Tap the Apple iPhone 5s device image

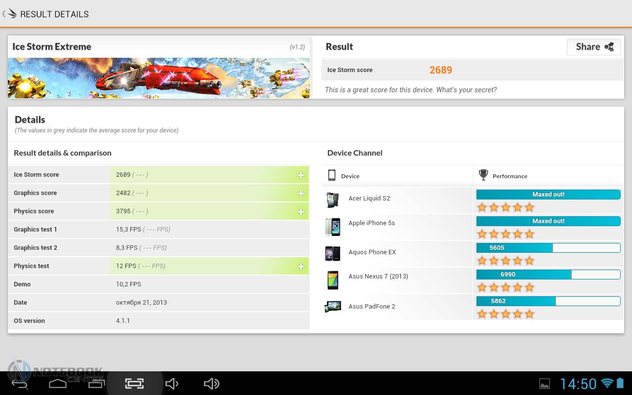[x=332, y=227]
